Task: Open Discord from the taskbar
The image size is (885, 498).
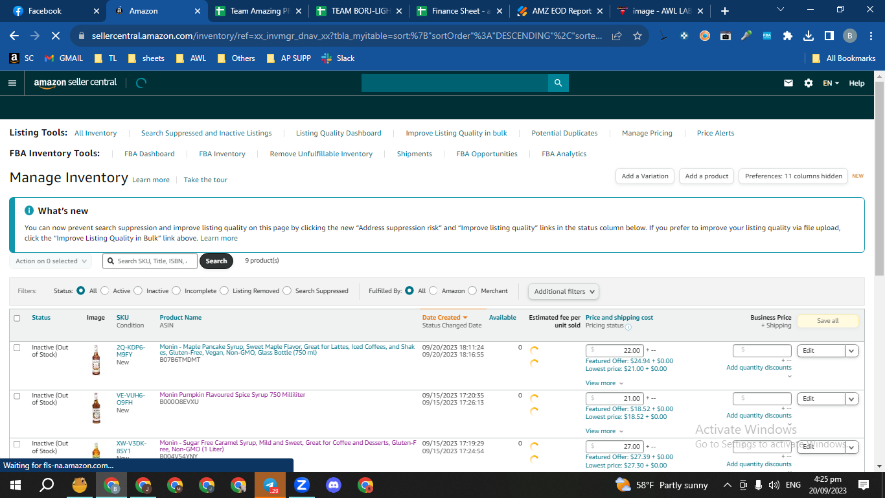Action: pos(334,485)
